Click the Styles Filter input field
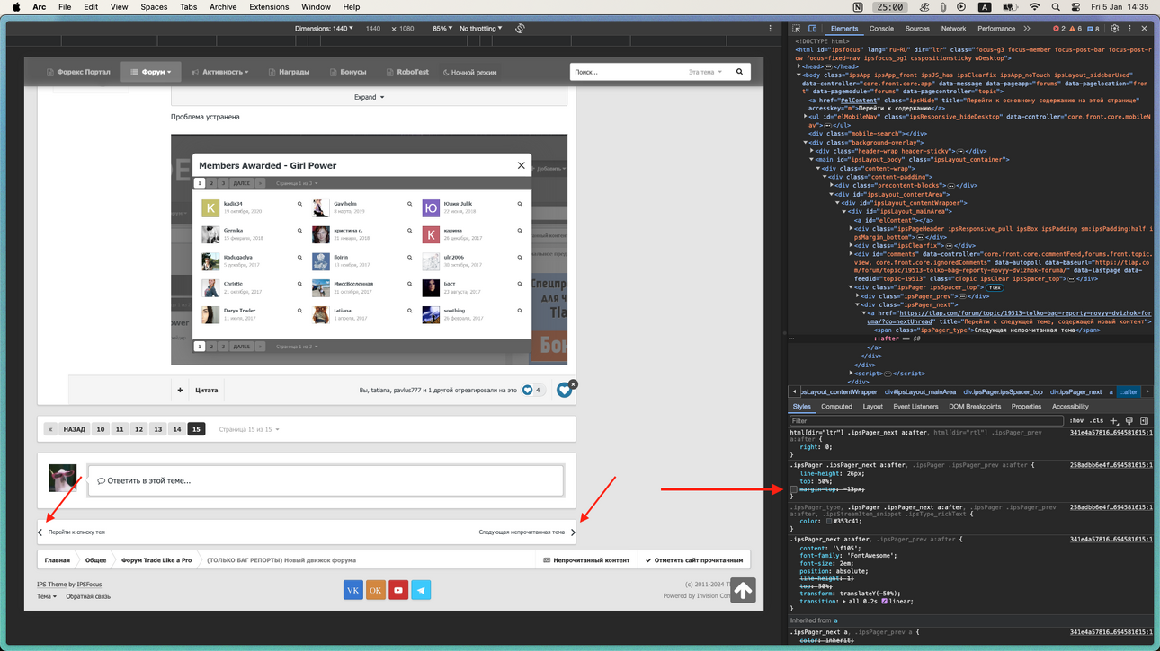This screenshot has height=651, width=1160. click(926, 420)
